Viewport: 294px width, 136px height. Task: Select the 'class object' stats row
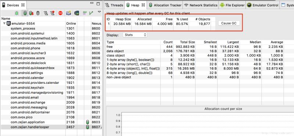200,56
